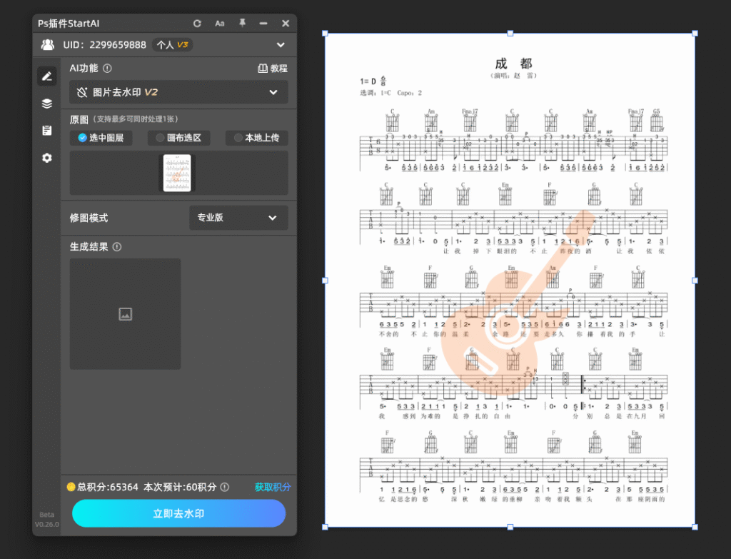Image resolution: width=731 pixels, height=559 pixels.
Task: Click the V0.26.0 version label
Action: (46, 524)
